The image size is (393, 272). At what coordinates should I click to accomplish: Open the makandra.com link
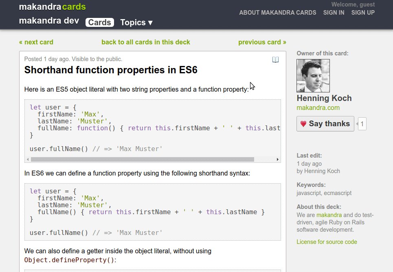point(318,108)
